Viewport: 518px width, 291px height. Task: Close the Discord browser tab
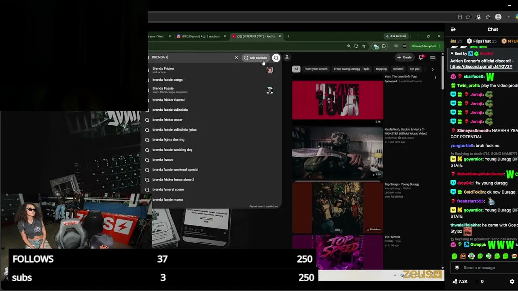pos(225,36)
